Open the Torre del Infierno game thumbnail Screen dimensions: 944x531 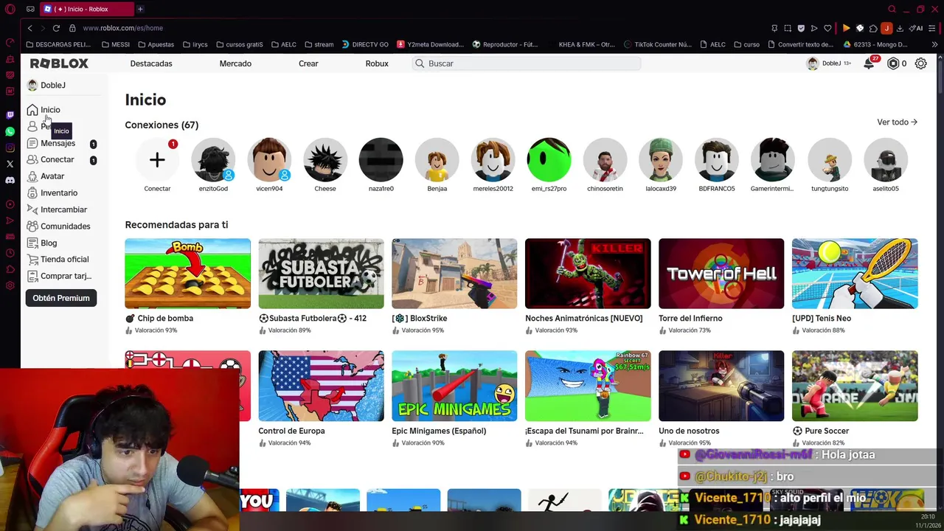point(721,274)
